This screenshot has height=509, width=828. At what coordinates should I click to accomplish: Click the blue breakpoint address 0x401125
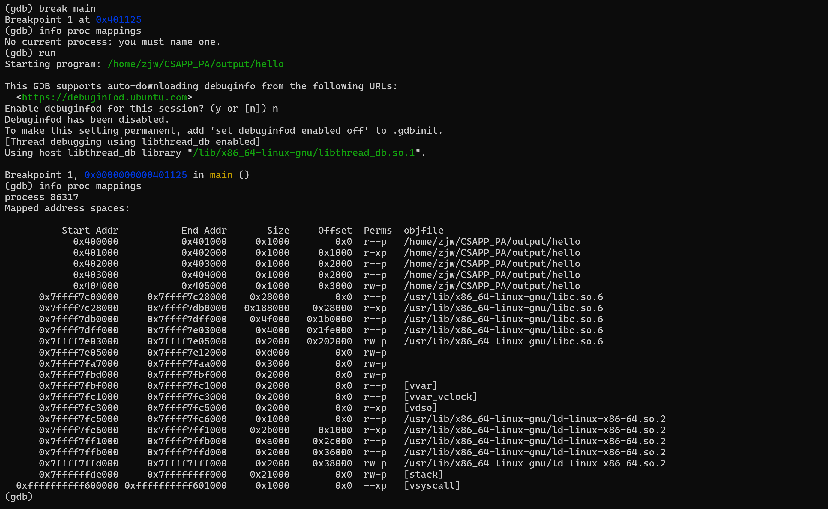coord(118,19)
